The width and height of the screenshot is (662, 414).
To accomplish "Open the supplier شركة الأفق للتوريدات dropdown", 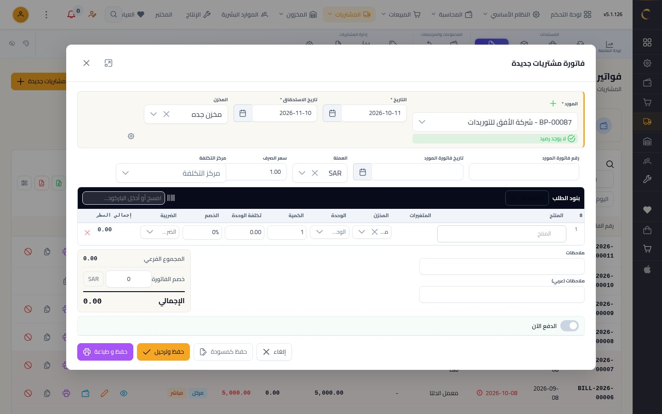I will [x=495, y=122].
